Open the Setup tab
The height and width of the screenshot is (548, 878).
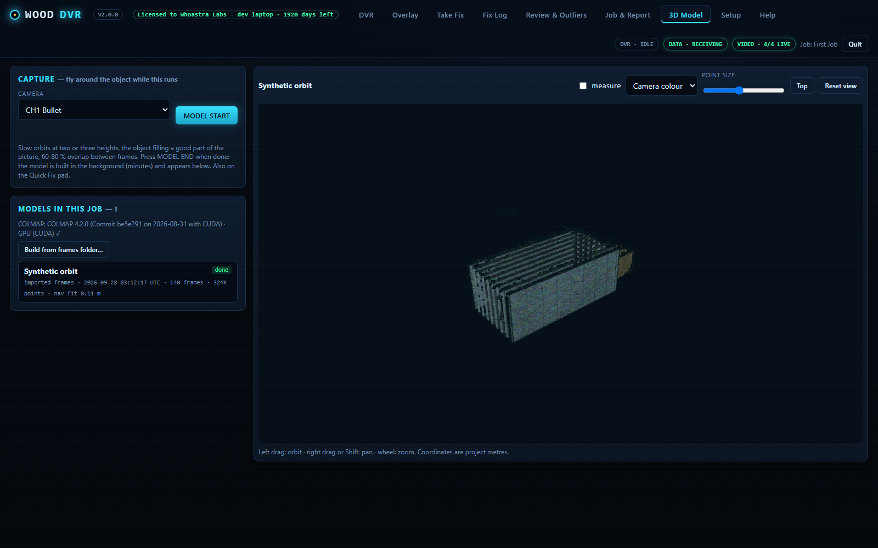coord(730,15)
